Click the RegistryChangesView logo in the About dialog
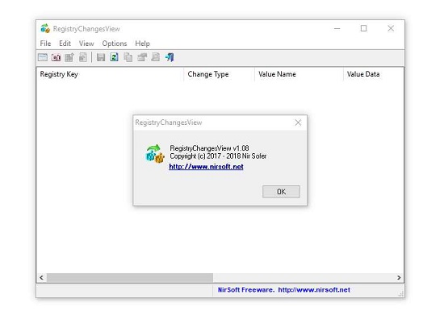This screenshot has height=328, width=444. click(x=155, y=154)
